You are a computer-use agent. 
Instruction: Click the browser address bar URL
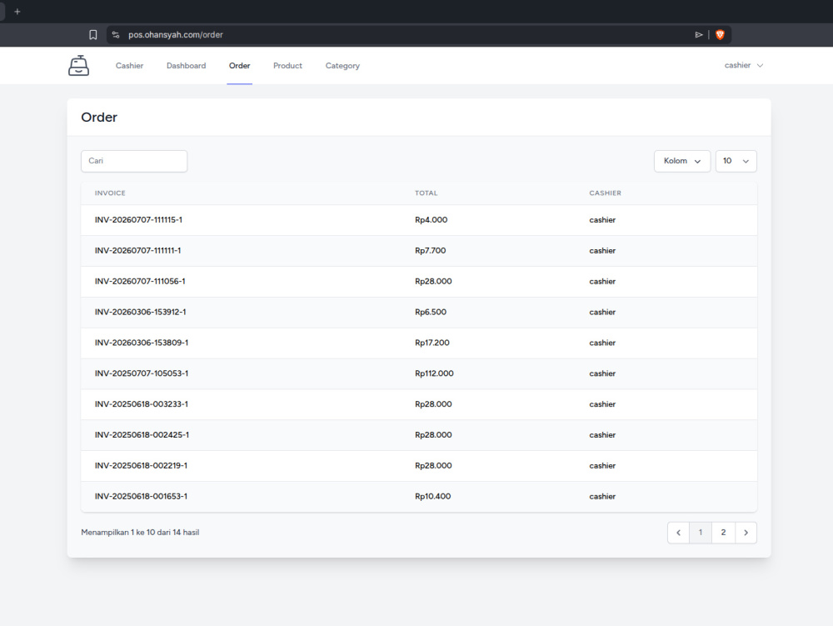click(175, 34)
